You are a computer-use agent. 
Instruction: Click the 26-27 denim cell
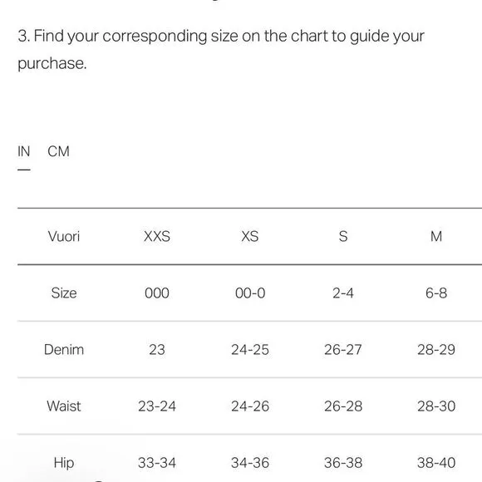(x=343, y=350)
